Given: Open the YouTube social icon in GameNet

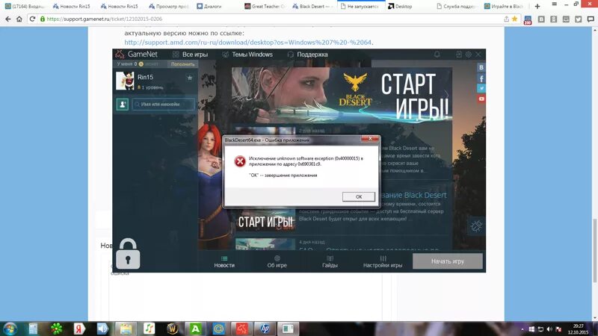Looking at the screenshot, I should [x=481, y=99].
